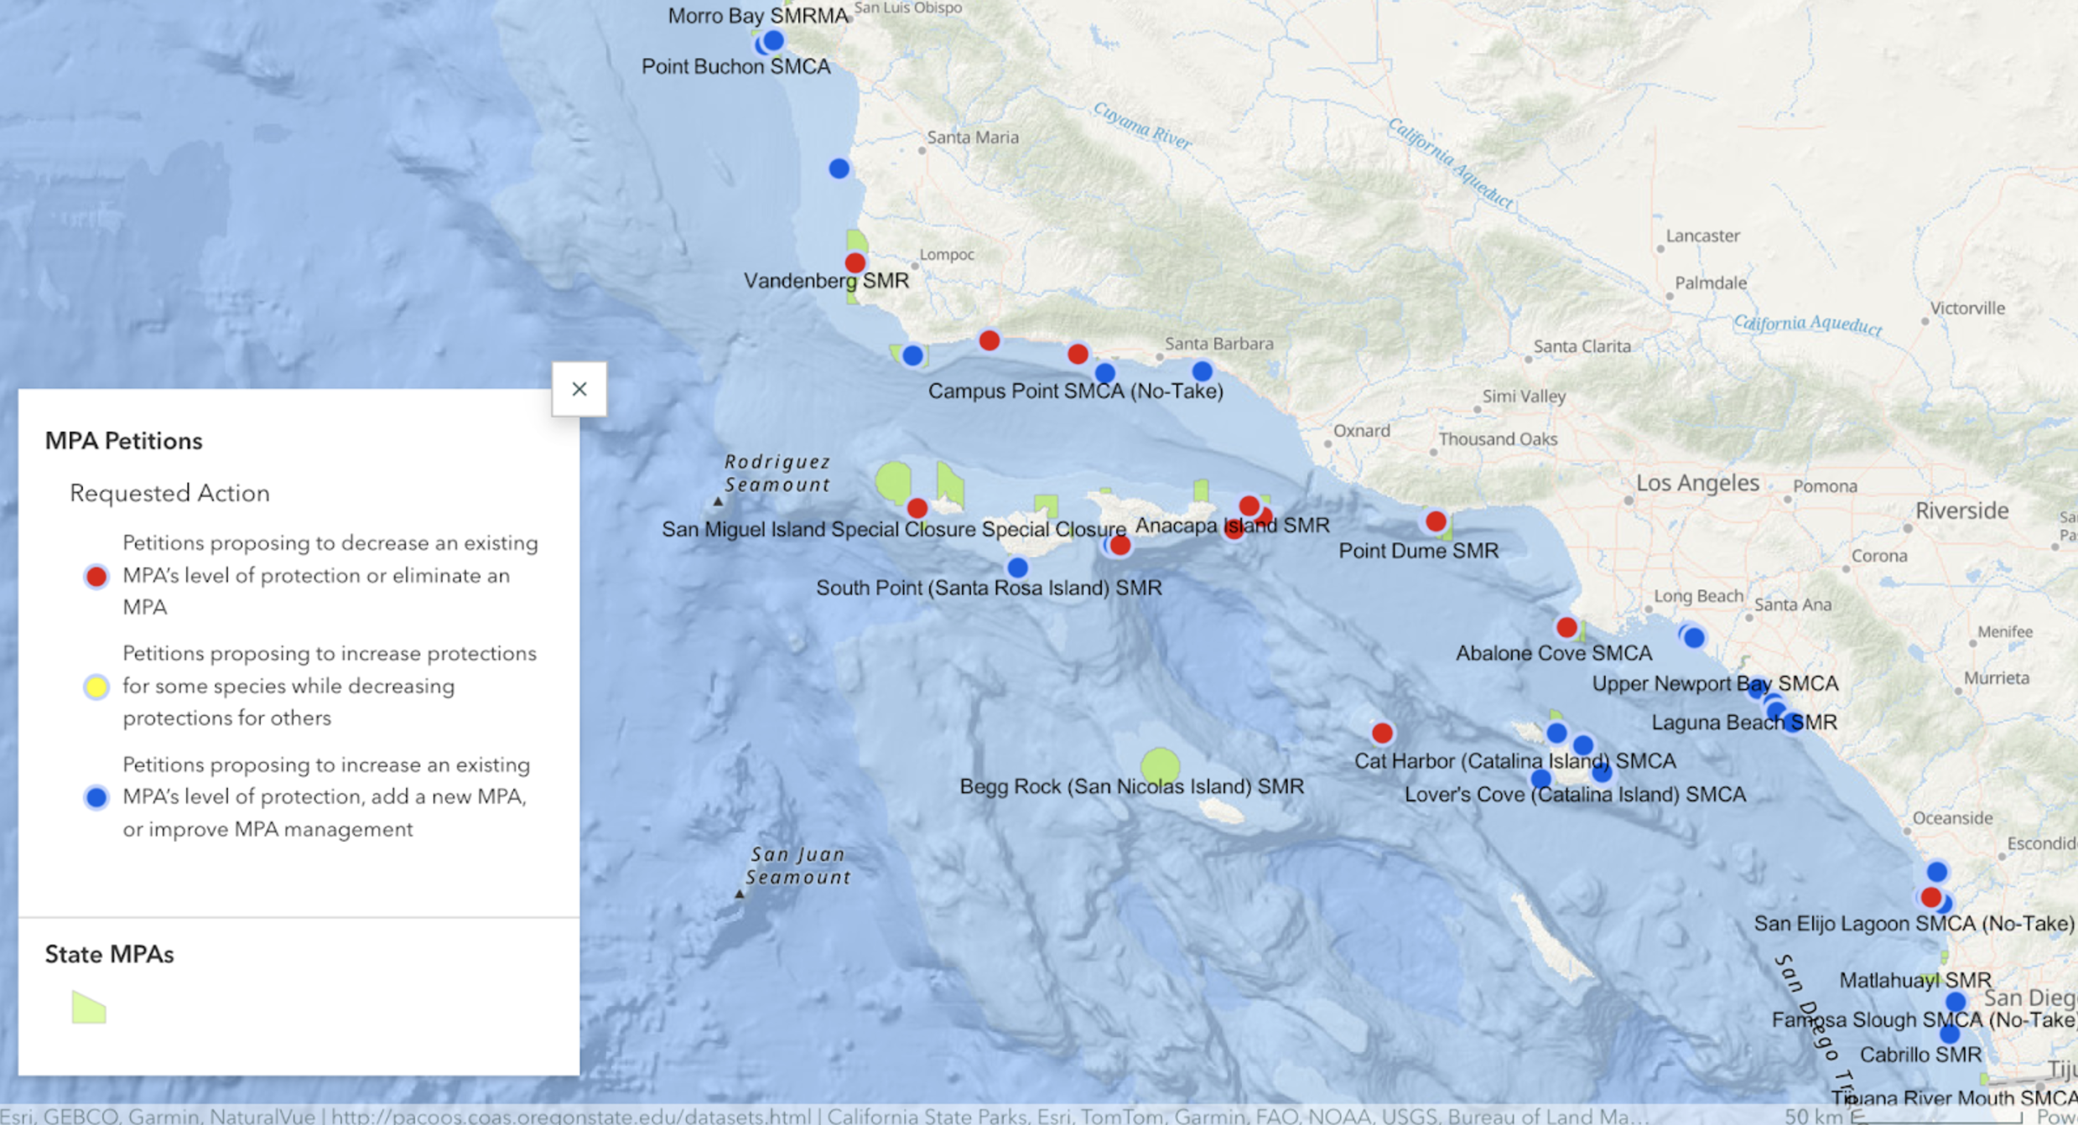
Task: Expand the Requested Action legend group
Action: (x=169, y=493)
